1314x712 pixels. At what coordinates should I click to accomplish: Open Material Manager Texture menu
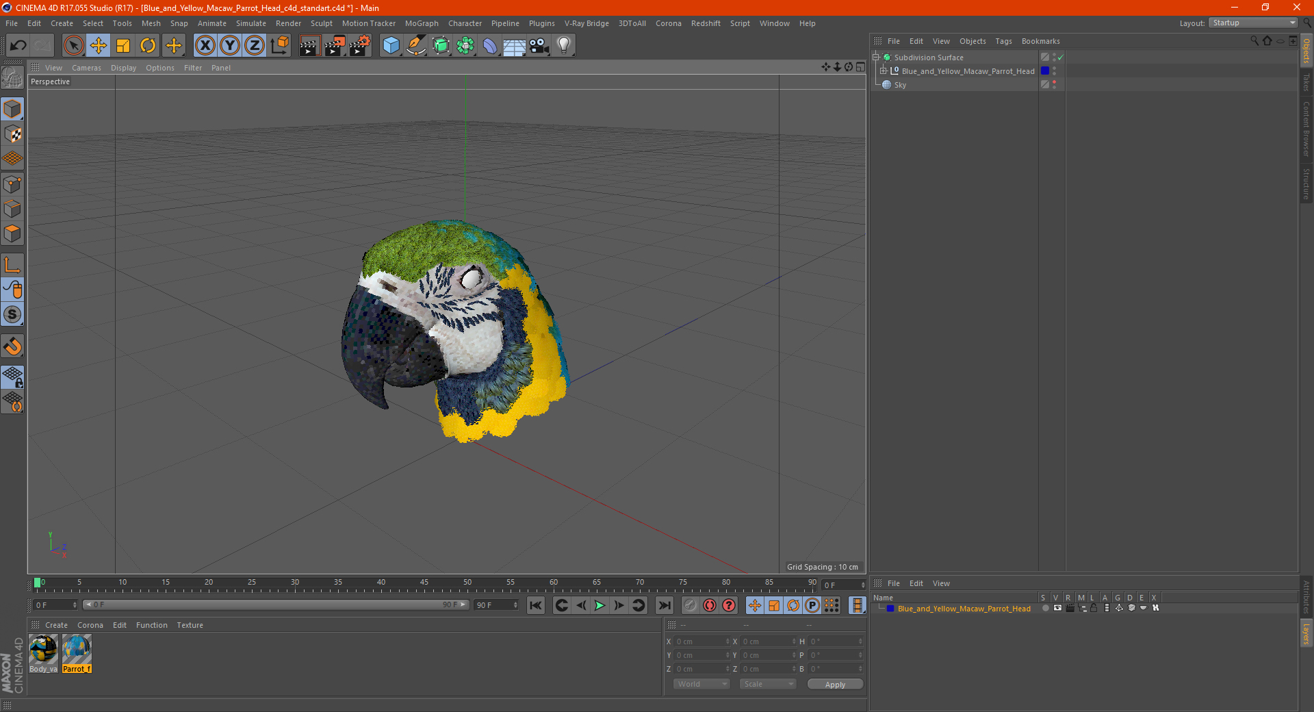tap(190, 625)
